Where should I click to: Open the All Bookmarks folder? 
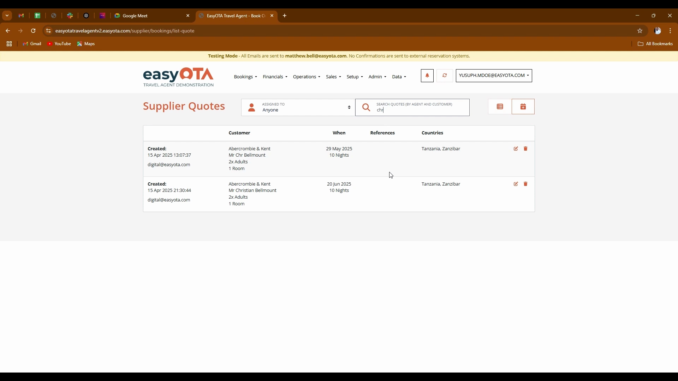pyautogui.click(x=655, y=44)
